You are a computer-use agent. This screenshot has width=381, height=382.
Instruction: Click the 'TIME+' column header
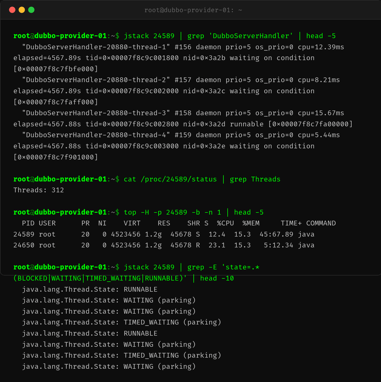tap(291, 223)
